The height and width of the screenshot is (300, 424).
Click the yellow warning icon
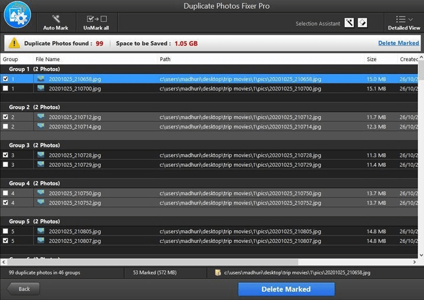pos(14,43)
